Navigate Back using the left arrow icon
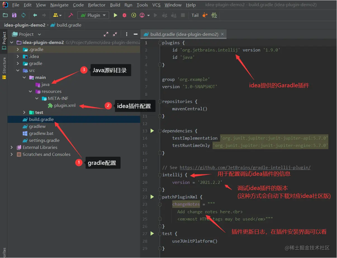This screenshot has width=337, height=258. [x=35, y=15]
